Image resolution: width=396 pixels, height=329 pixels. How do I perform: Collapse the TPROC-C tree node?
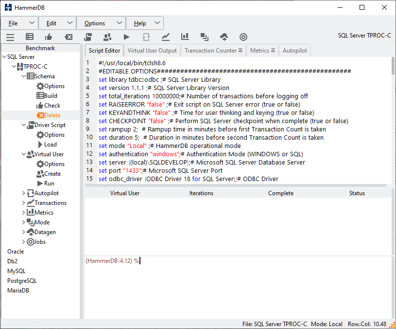pos(14,67)
